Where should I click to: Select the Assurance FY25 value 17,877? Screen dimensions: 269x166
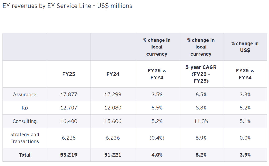pos(69,94)
